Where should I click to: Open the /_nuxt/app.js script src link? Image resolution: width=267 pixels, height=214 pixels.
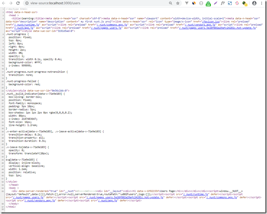click(x=107, y=201)
